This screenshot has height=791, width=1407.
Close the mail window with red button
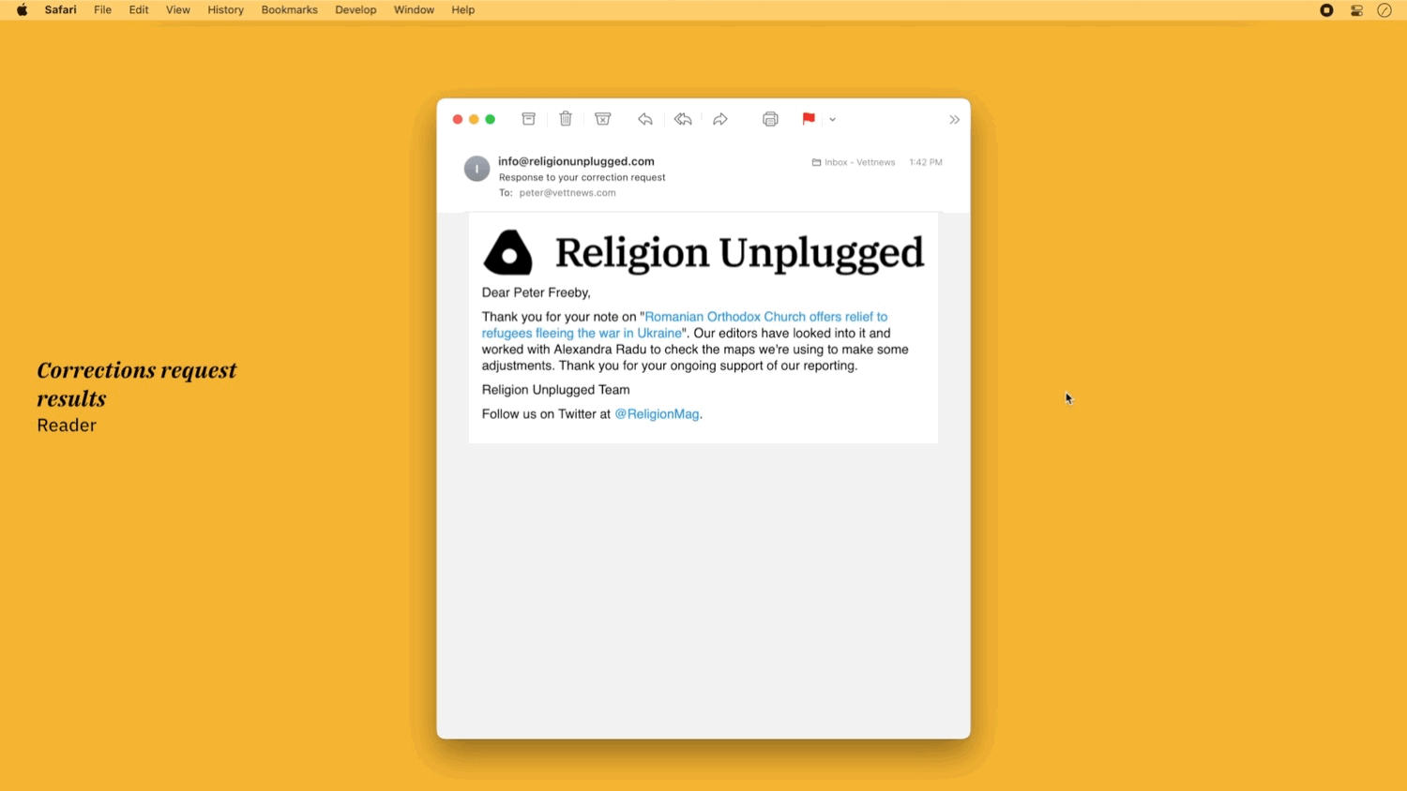tap(458, 120)
